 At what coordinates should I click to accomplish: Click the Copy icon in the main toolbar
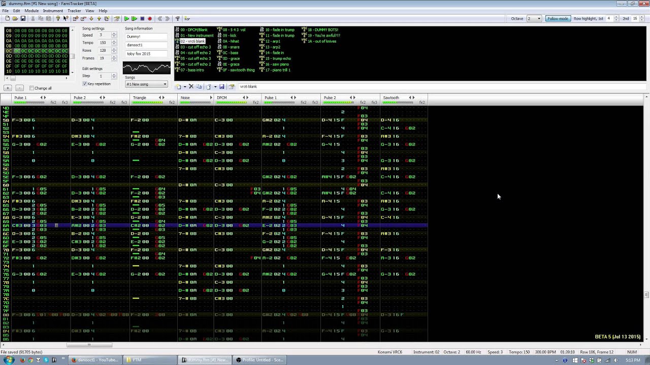pos(41,18)
